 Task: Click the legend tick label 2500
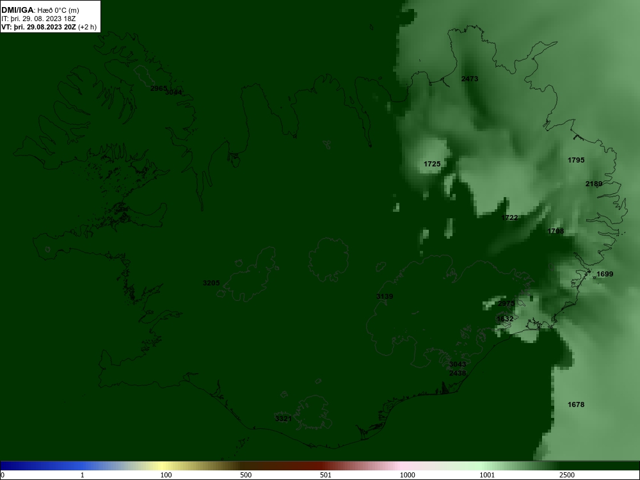click(x=567, y=475)
